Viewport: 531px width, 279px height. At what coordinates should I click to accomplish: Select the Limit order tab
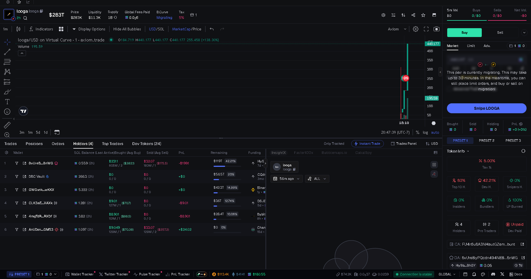click(471, 46)
